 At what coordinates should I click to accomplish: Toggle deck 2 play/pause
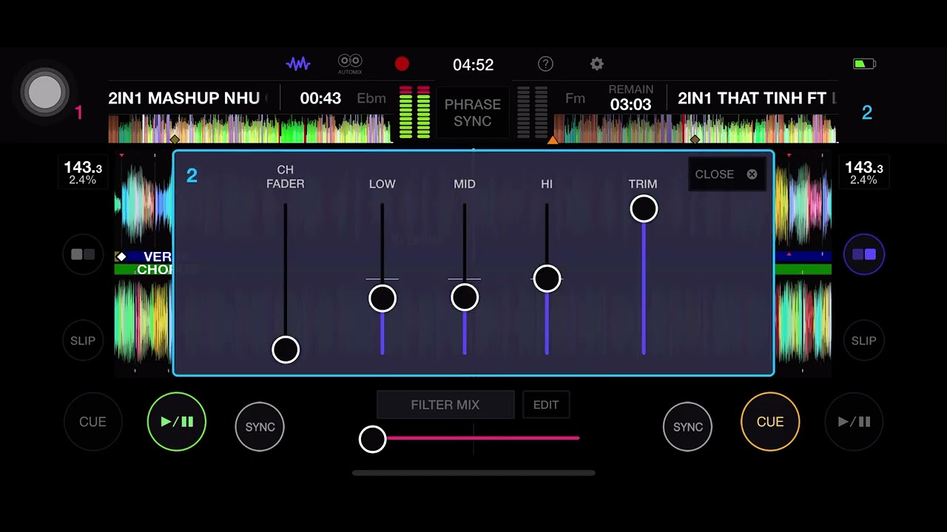click(x=854, y=422)
